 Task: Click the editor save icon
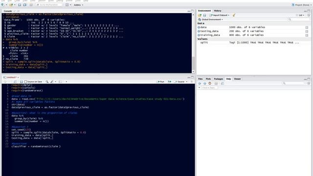(x=22, y=82)
